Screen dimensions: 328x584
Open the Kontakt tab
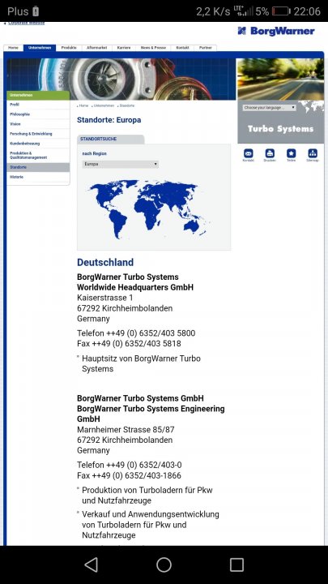coord(182,48)
